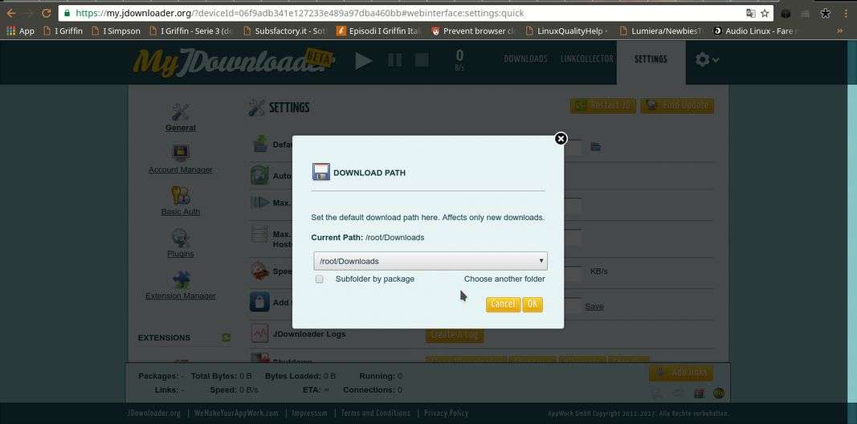
Task: Open the Privacy Policy footer link
Action: (x=446, y=413)
